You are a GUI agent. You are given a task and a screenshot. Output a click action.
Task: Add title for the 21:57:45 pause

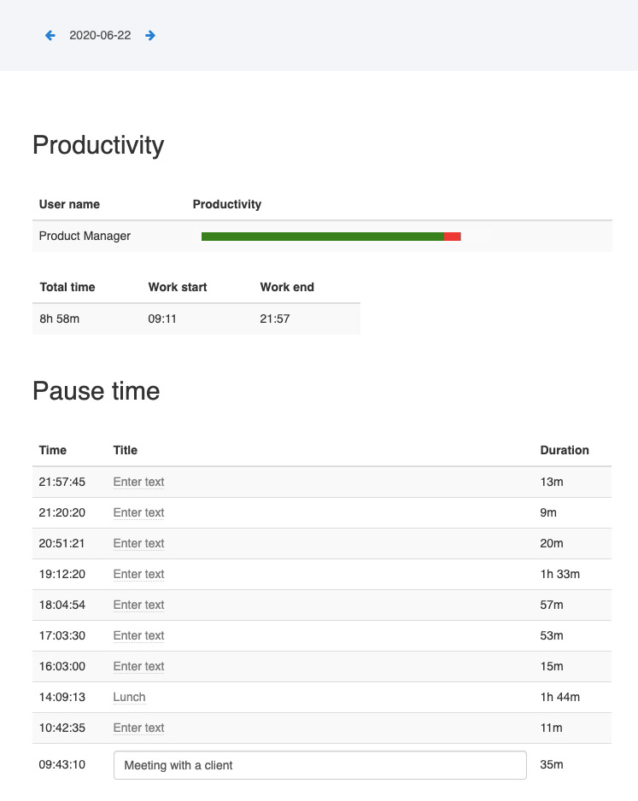tap(138, 482)
